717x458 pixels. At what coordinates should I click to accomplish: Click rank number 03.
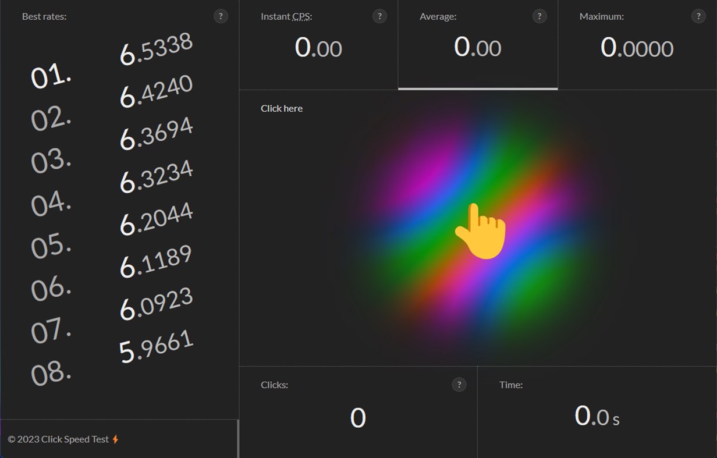(51, 162)
